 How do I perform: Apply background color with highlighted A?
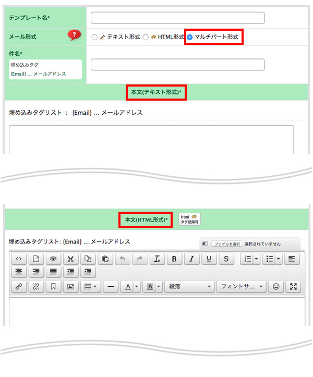pyautogui.click(x=150, y=286)
